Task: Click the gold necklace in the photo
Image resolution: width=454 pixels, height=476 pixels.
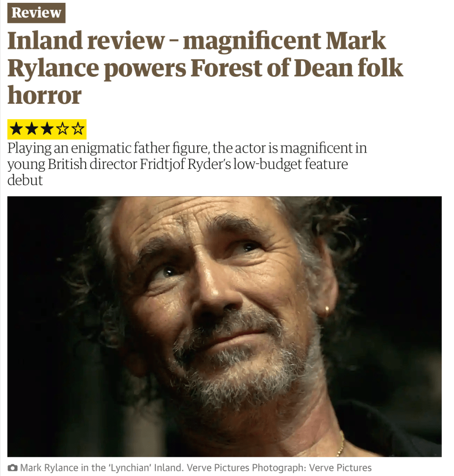Action: (340, 444)
